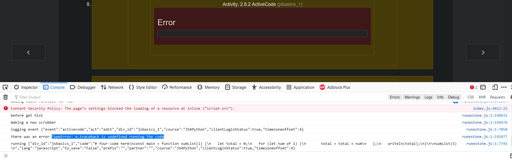The height and width of the screenshot is (166, 512).
Task: Open the Style Editor tab
Action: coord(143,87)
